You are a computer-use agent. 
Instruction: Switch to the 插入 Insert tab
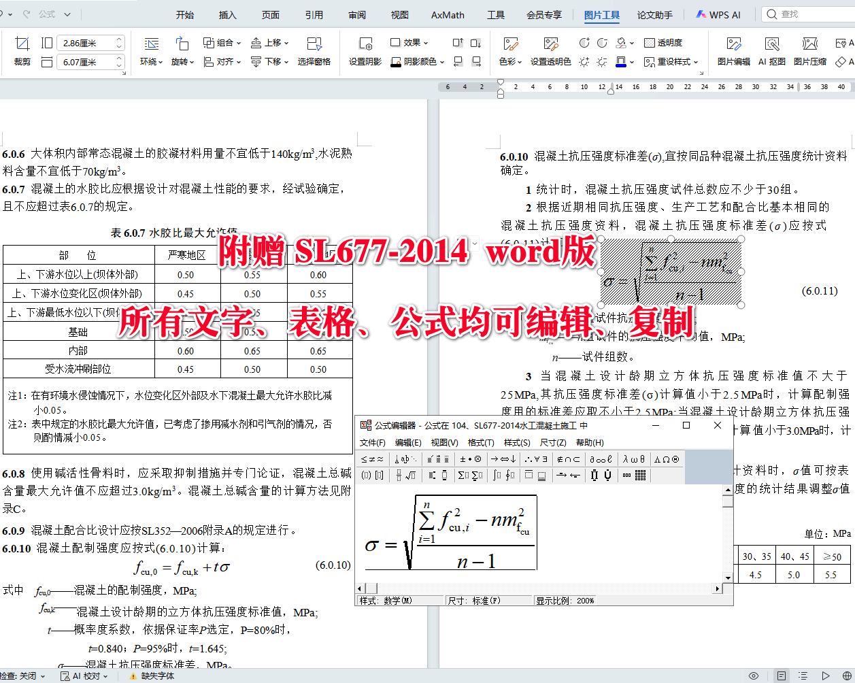tap(228, 14)
